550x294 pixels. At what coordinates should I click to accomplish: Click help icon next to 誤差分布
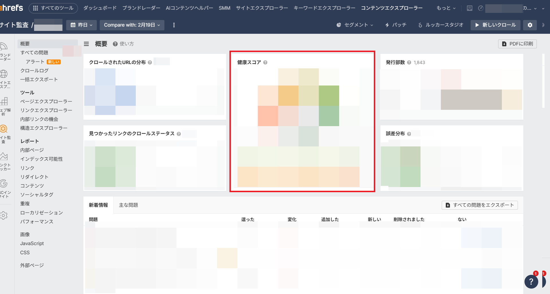tap(409, 134)
